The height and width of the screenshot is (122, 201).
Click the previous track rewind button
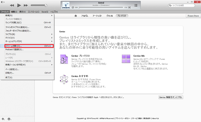[12, 5]
